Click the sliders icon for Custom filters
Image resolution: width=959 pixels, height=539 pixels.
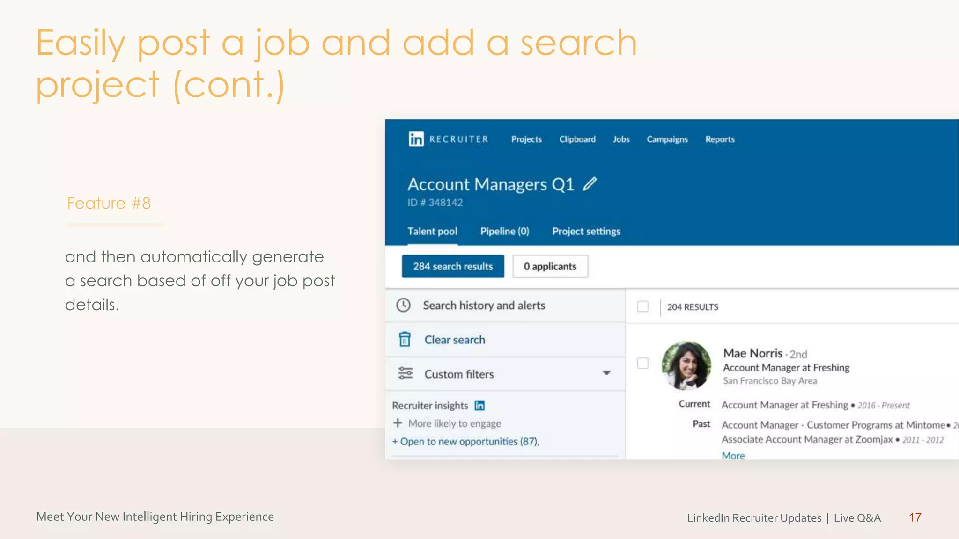[x=405, y=373]
